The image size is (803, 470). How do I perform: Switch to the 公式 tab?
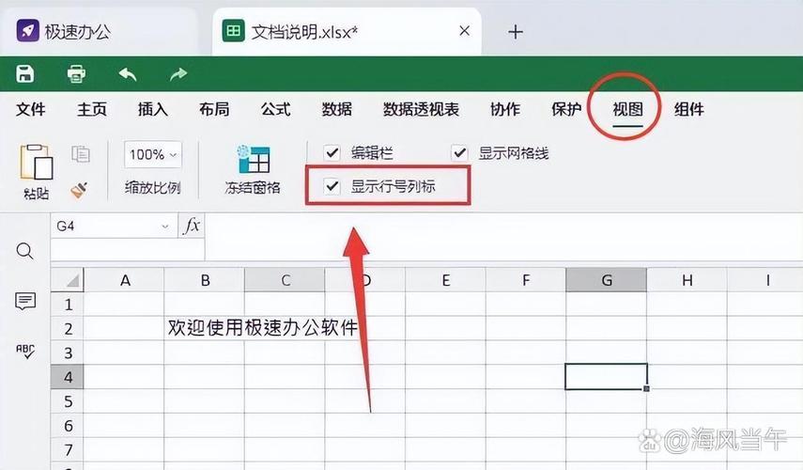coord(275,109)
